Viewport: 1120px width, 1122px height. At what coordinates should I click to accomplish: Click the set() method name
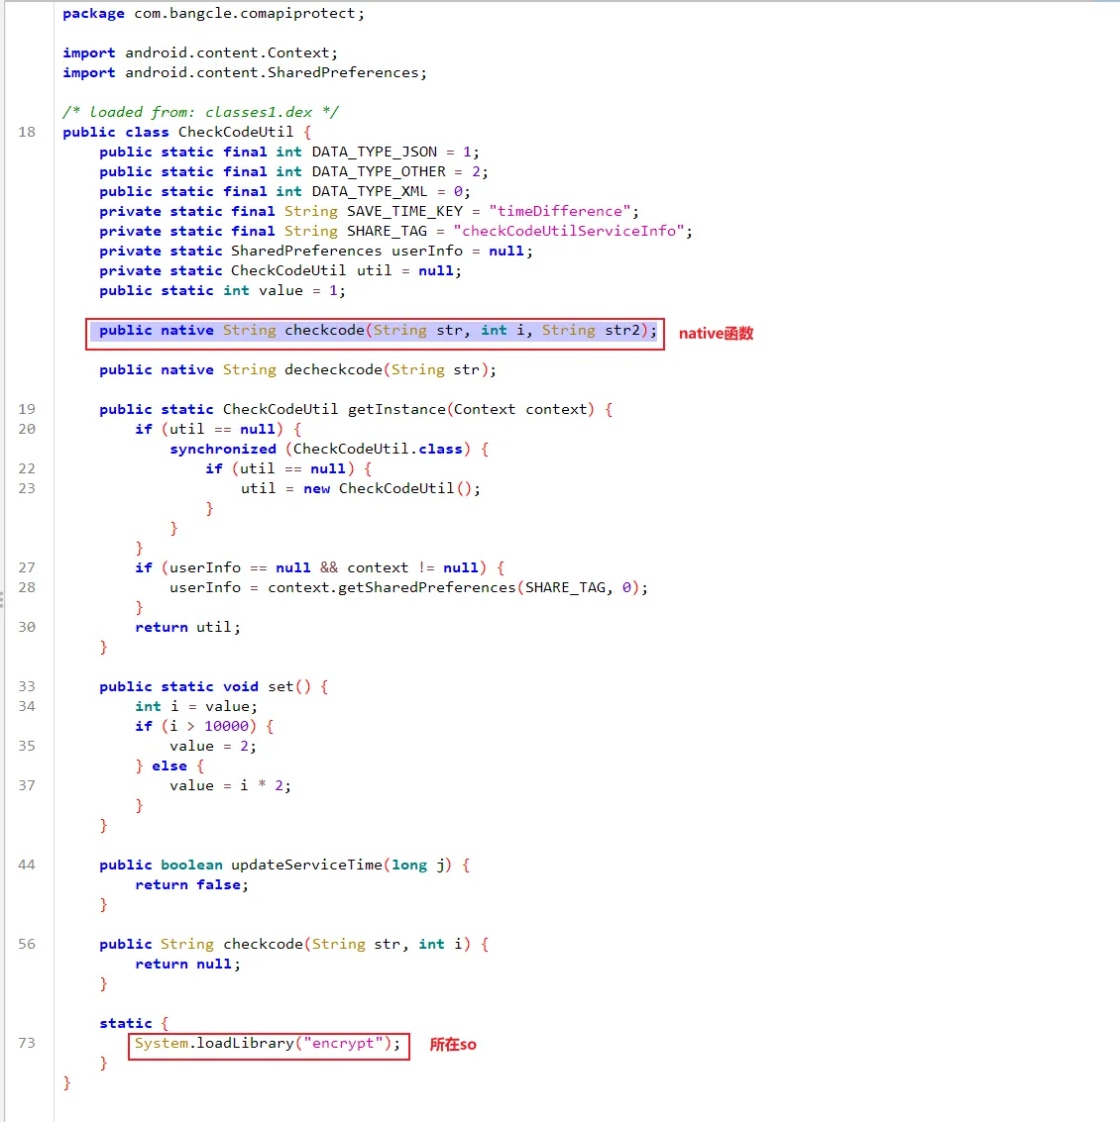280,687
